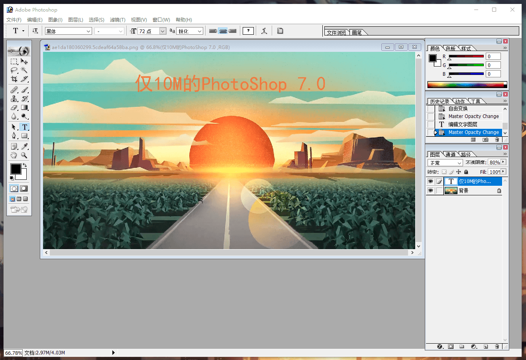The image size is (526, 360).
Task: Create new fill or adjustment layer
Action: tap(474, 346)
